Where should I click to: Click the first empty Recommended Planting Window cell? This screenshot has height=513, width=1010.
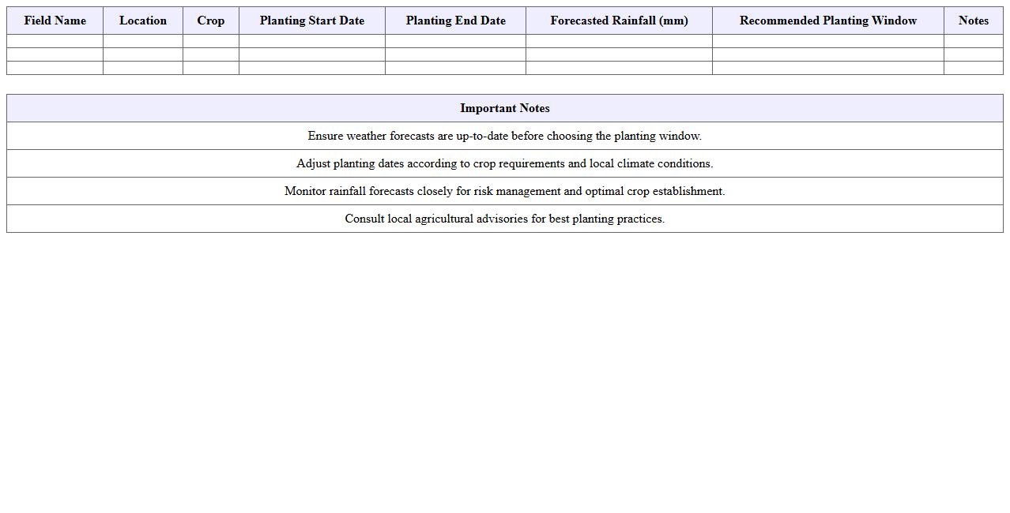tap(828, 41)
